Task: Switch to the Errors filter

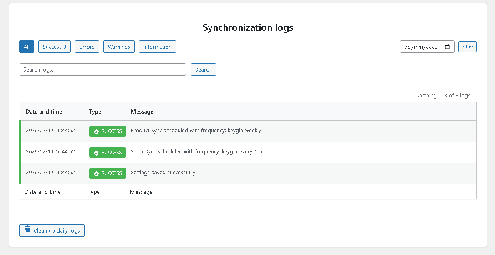Action: pos(87,47)
